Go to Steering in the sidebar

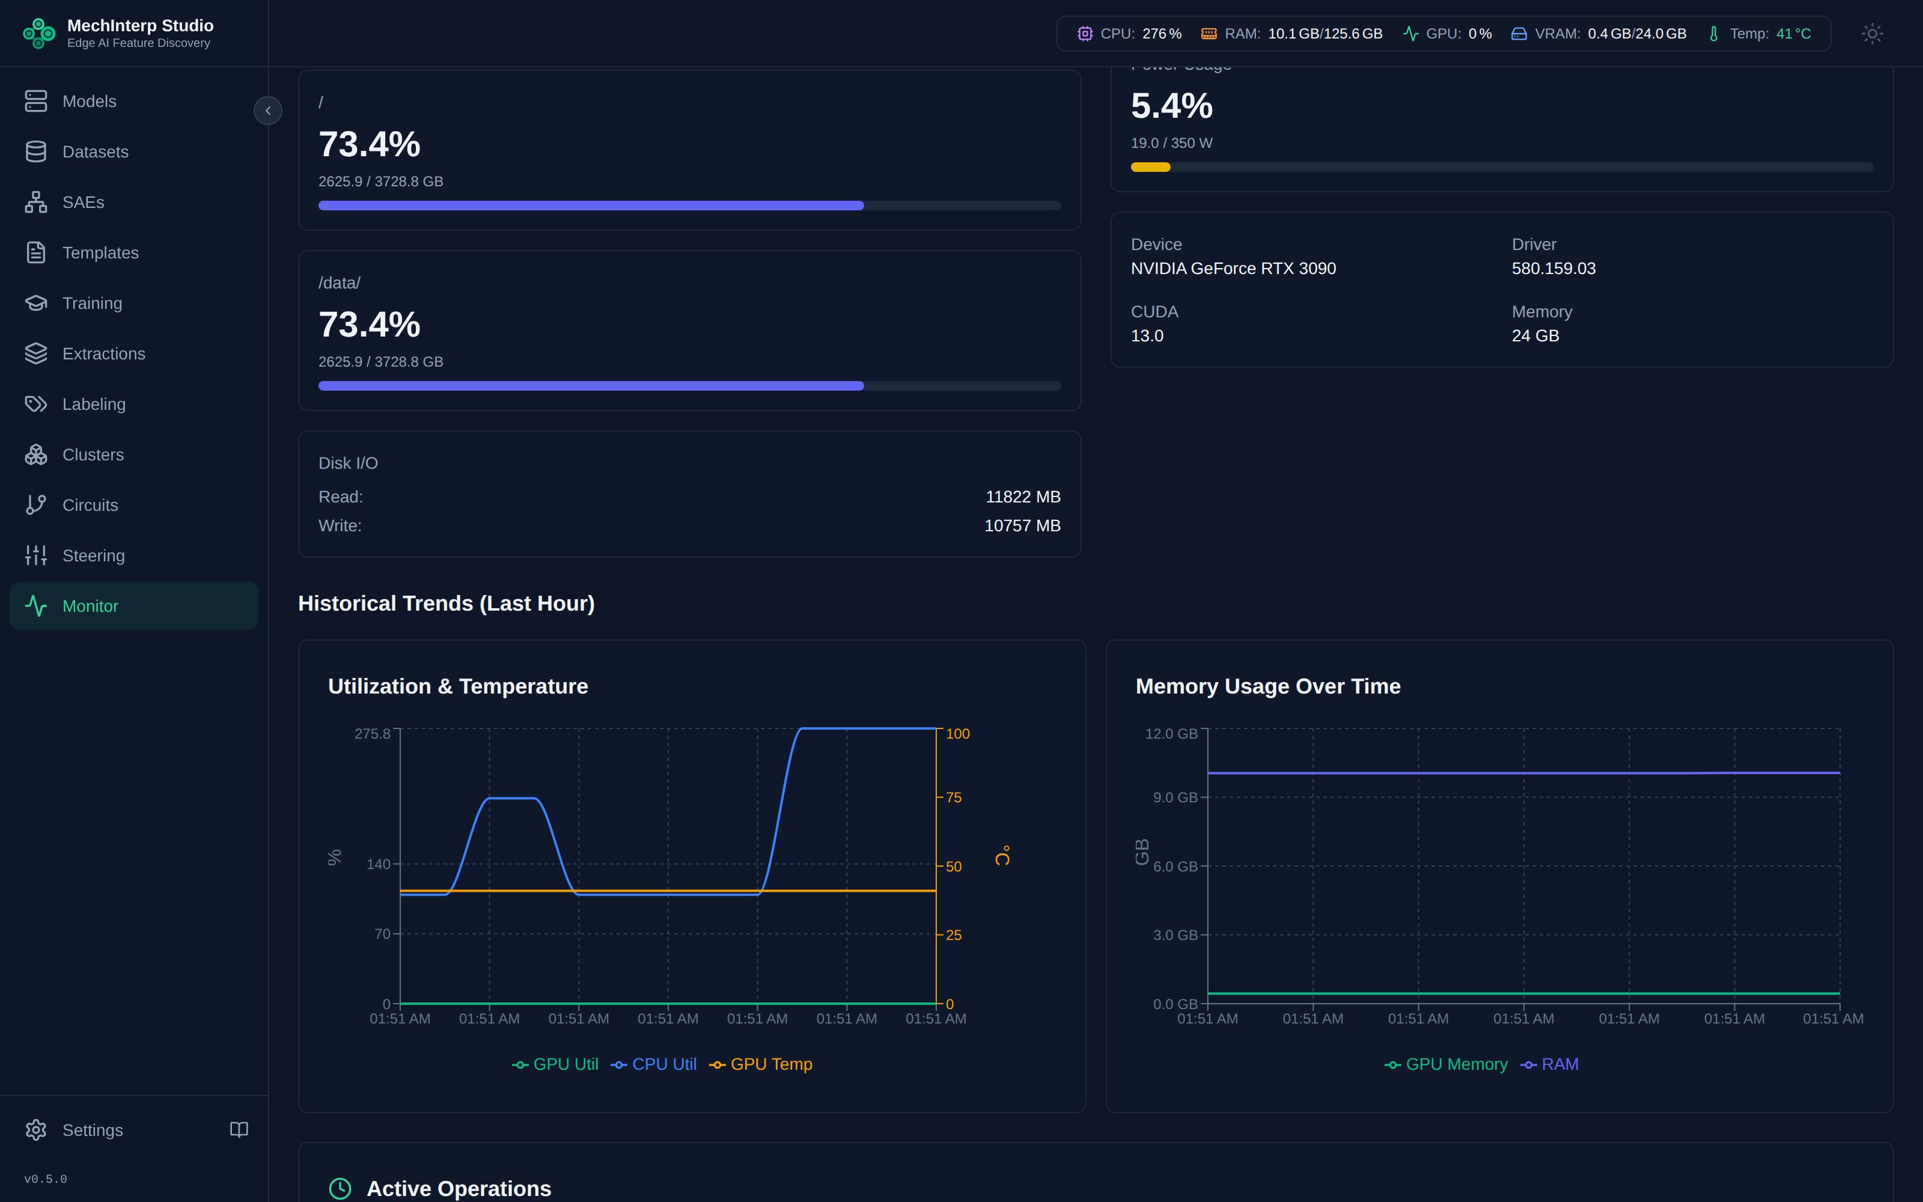tap(133, 556)
